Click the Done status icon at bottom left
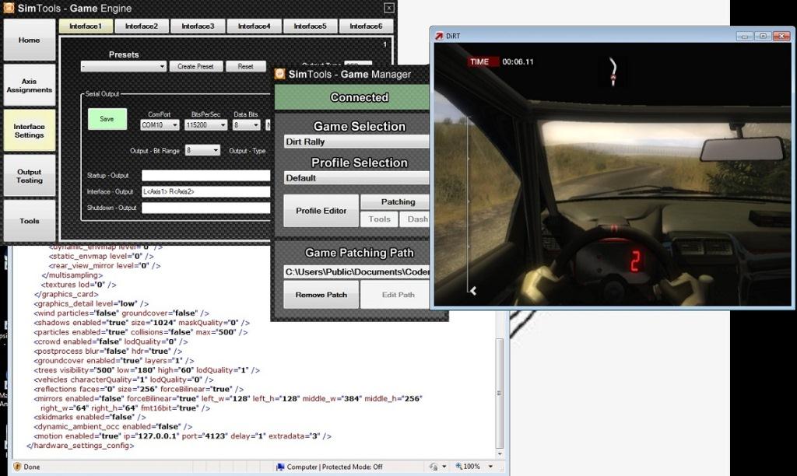The height and width of the screenshot is (476, 797). 18,467
